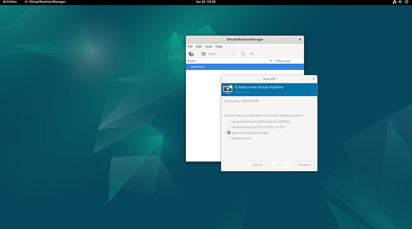
Task: Open the Name column sort dropdown arrow
Action: (x=270, y=61)
